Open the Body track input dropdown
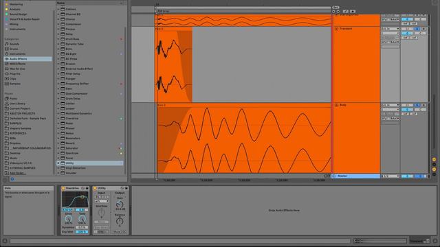The width and height of the screenshot is (440, 247). [x=390, y=105]
